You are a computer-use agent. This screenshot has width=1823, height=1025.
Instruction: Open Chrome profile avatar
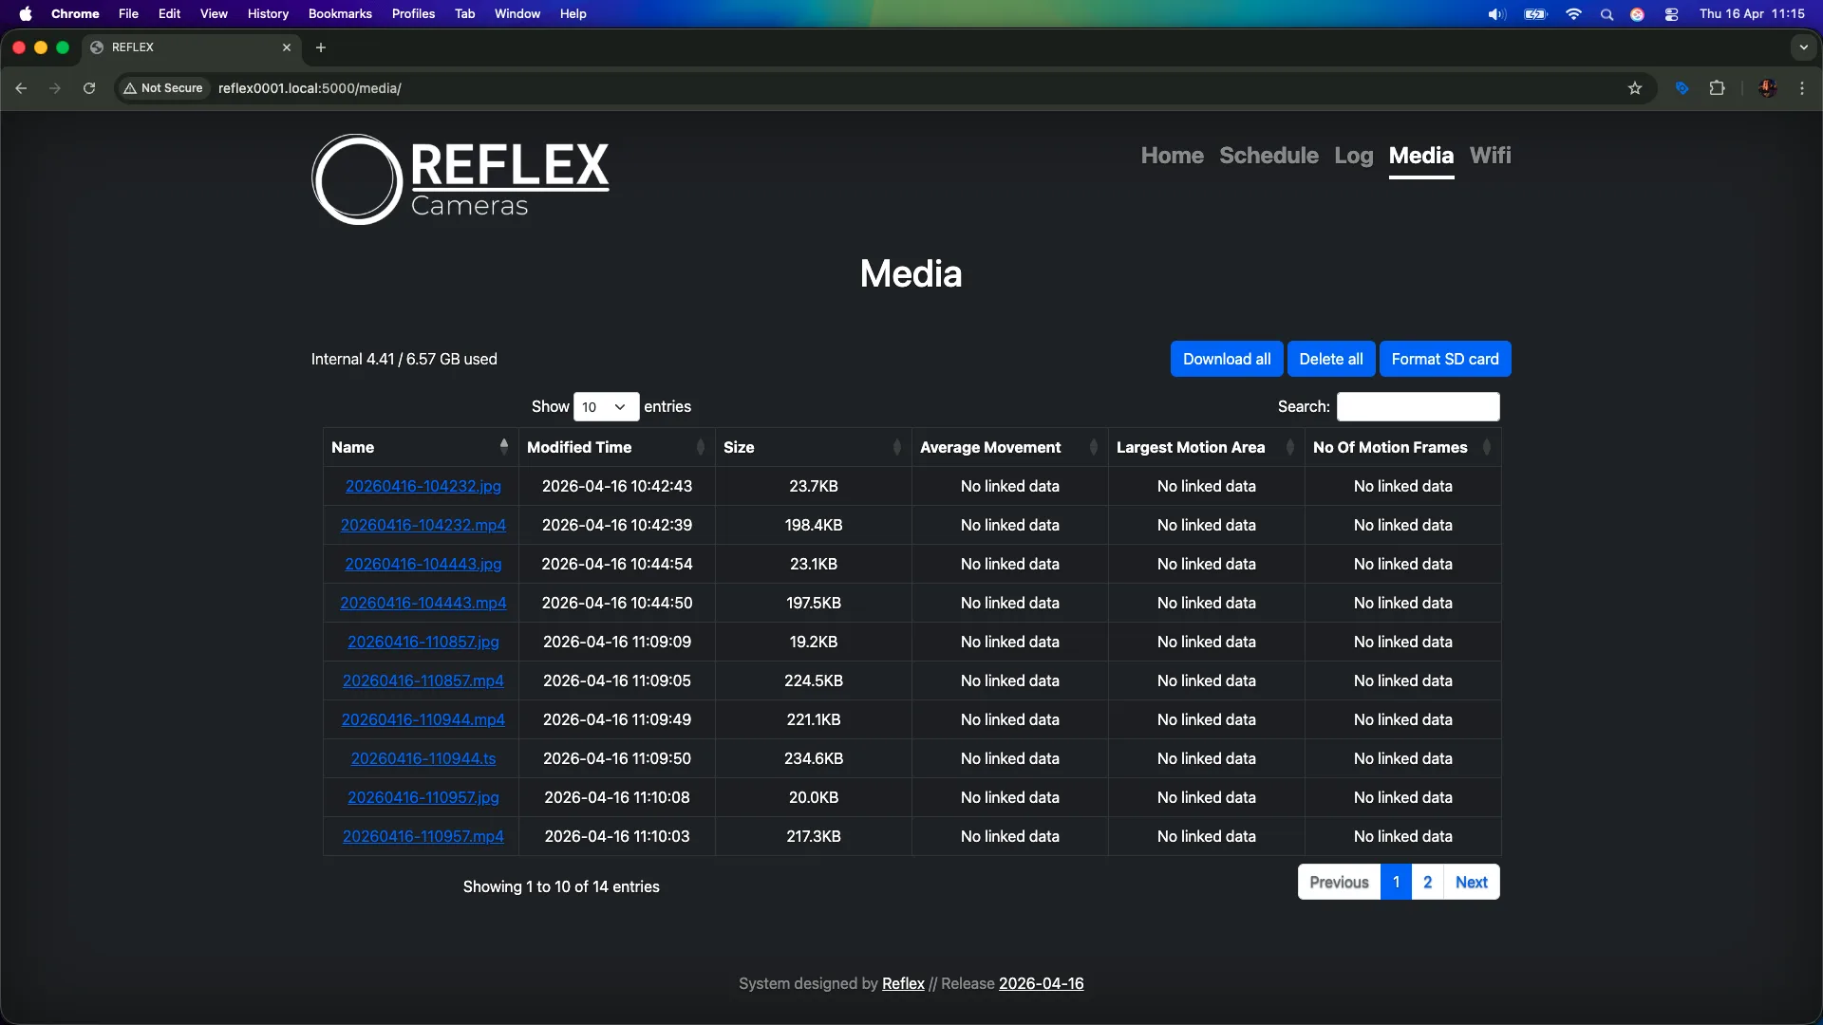tap(1767, 88)
